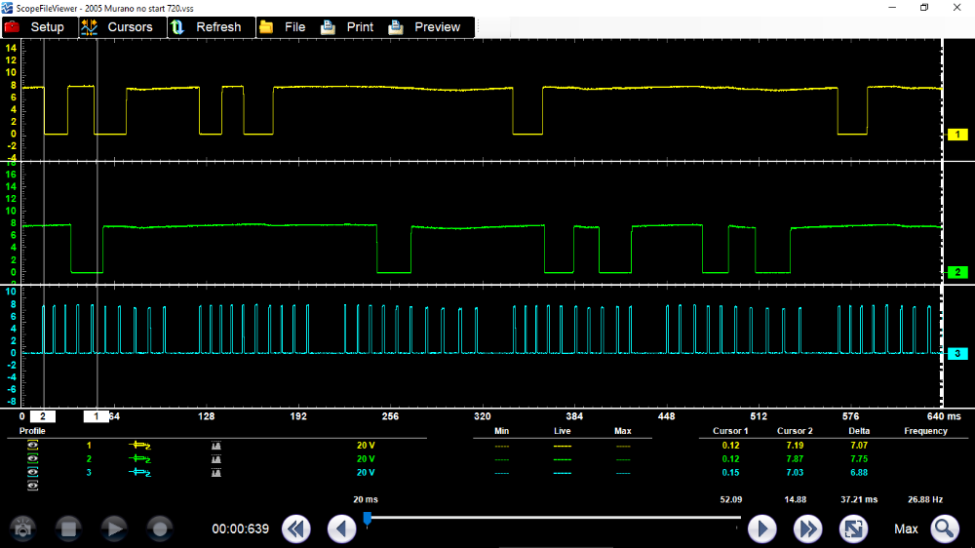Click the round record button
This screenshot has width=975, height=548.
(x=161, y=528)
